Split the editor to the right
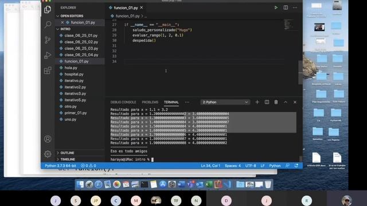Screen dimensions: 367x206 [x=286, y=7]
